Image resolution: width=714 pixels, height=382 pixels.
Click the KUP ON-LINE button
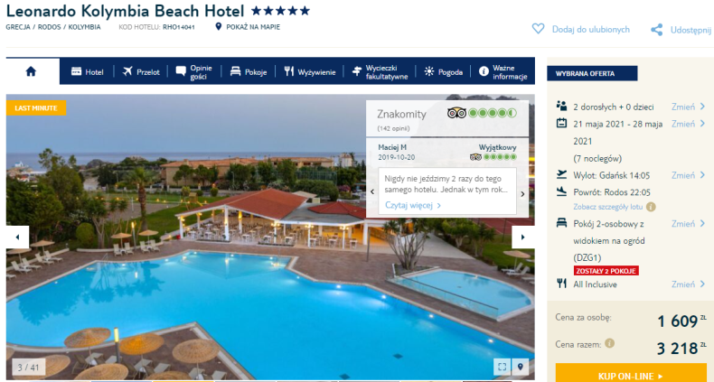[x=631, y=374]
